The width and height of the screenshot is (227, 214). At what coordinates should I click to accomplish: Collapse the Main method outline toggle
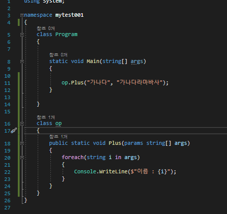click(x=22, y=62)
